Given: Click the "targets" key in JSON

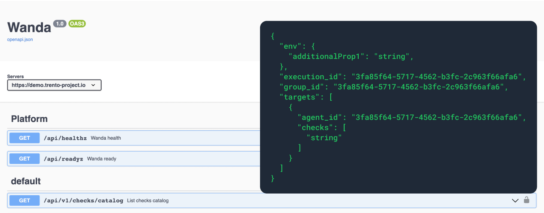Looking at the screenshot, I should coord(299,97).
